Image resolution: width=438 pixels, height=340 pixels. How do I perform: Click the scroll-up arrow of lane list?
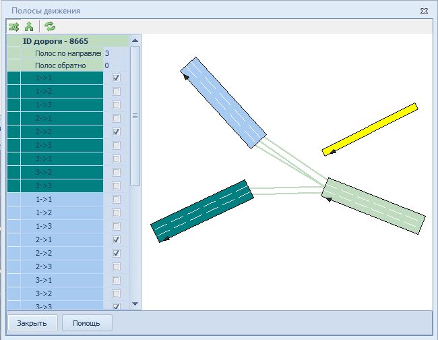[135, 42]
